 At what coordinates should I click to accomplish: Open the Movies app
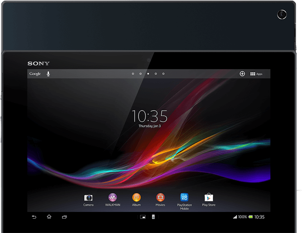pos(160,200)
